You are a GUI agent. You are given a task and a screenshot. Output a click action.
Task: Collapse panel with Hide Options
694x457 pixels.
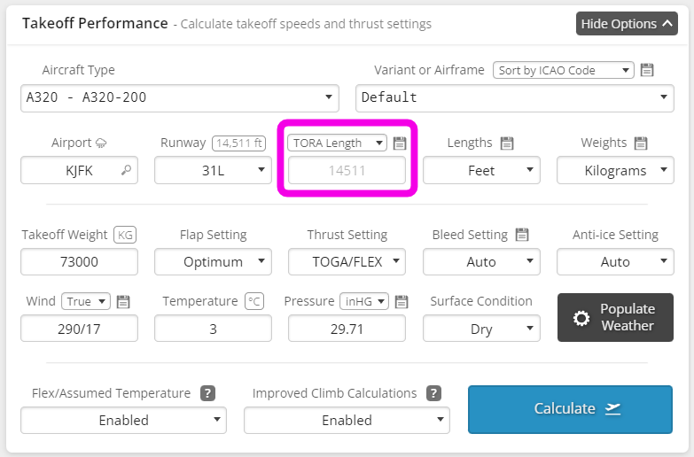(627, 24)
